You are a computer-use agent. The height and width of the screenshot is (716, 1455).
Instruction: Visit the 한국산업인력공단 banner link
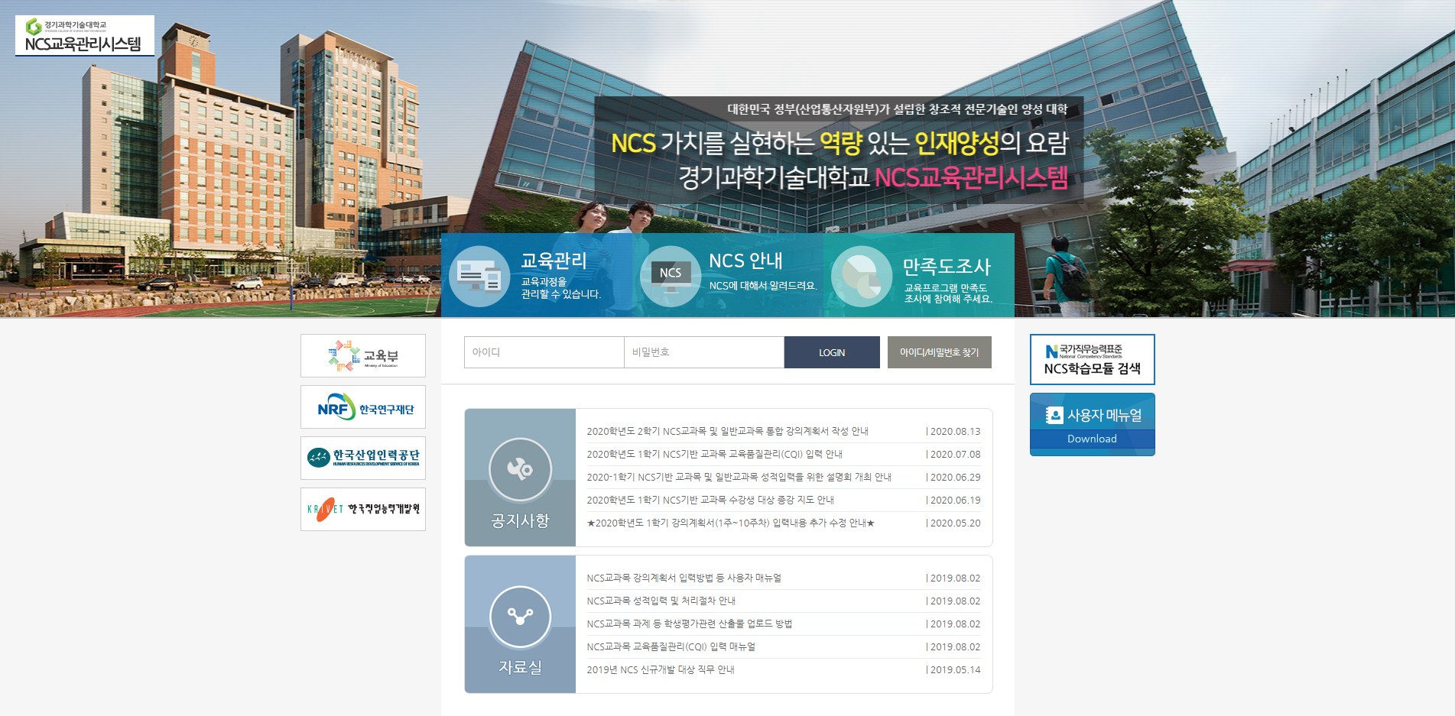(x=363, y=458)
